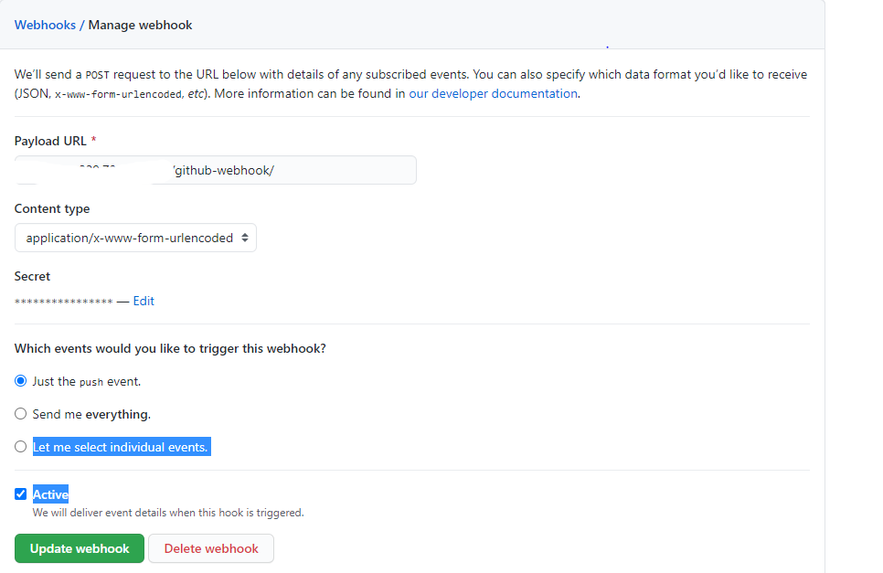Click the highlighted Active label text
This screenshot has width=883, height=573.
[50, 494]
